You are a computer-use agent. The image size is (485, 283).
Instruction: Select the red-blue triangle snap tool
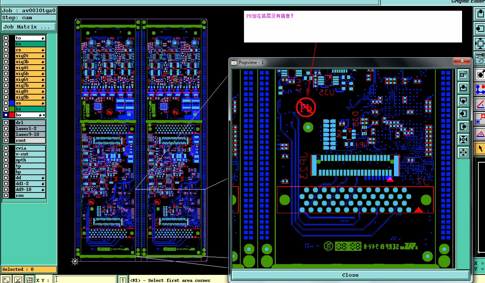(480, 134)
